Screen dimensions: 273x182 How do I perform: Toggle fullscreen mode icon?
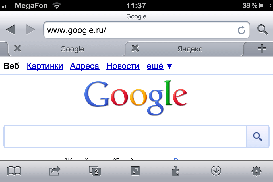coord(135,171)
